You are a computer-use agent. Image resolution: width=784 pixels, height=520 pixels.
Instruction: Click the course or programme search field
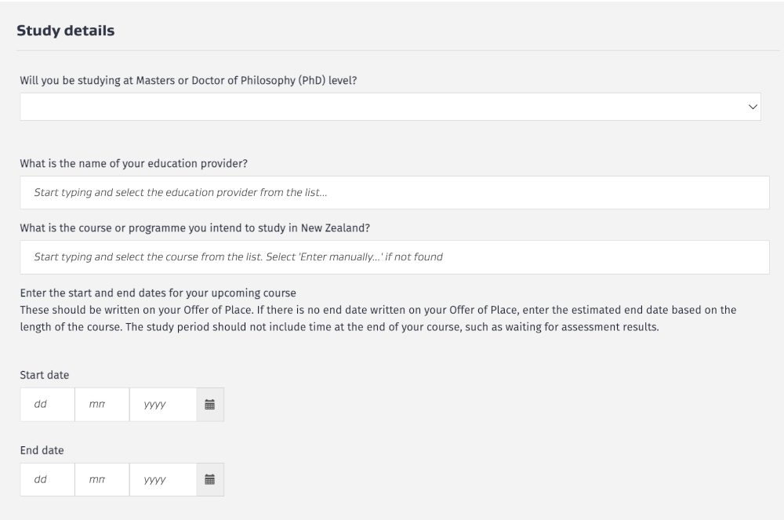pos(394,257)
